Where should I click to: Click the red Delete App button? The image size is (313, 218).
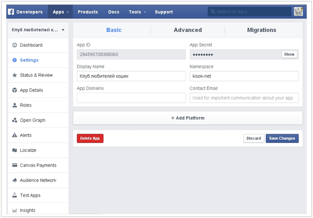[90, 138]
